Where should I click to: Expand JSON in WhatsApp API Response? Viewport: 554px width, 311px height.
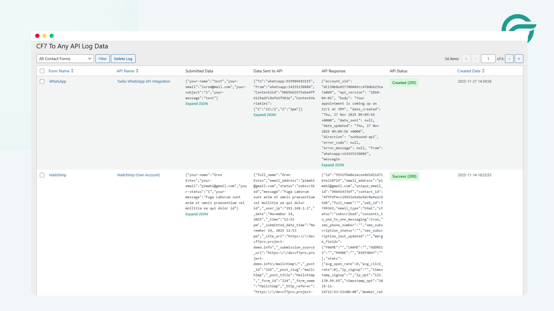coord(333,165)
